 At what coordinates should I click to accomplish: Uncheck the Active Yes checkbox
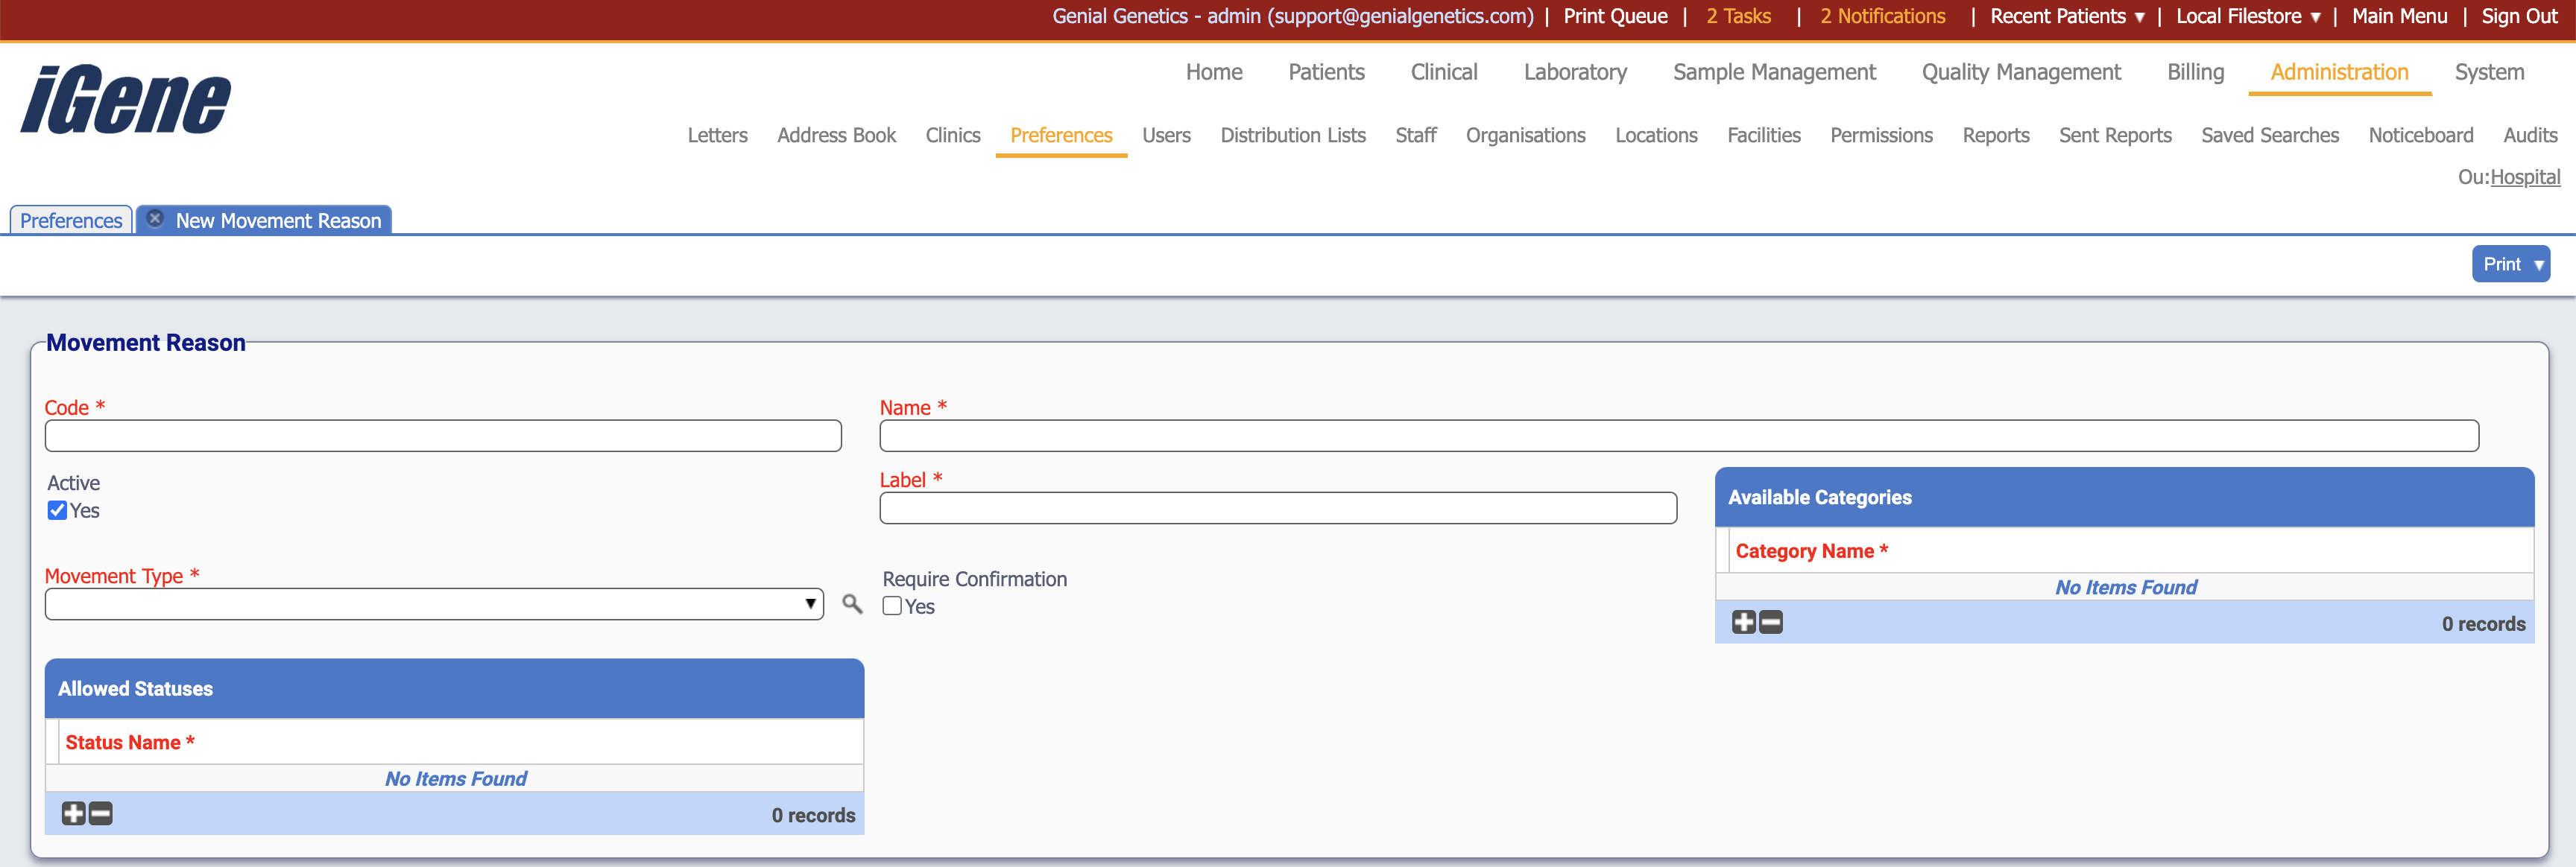click(58, 510)
